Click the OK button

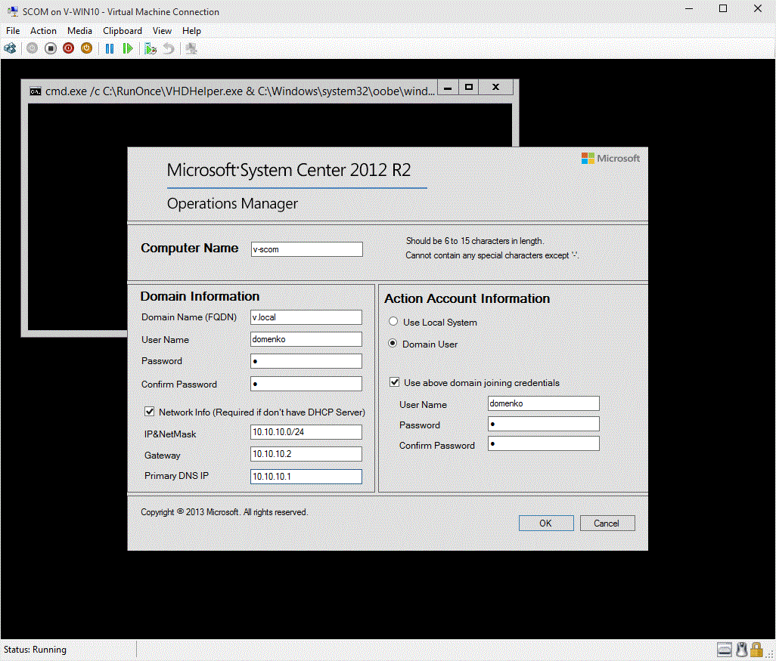coord(545,523)
